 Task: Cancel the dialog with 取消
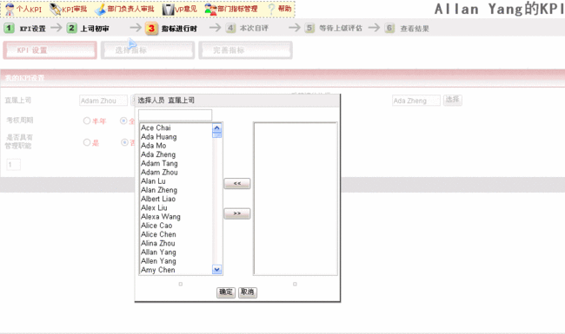[248, 292]
